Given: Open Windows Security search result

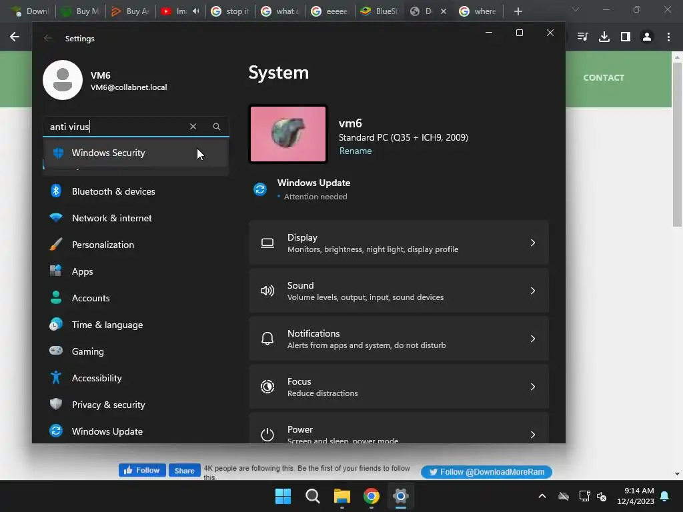Looking at the screenshot, I should 136,153.
